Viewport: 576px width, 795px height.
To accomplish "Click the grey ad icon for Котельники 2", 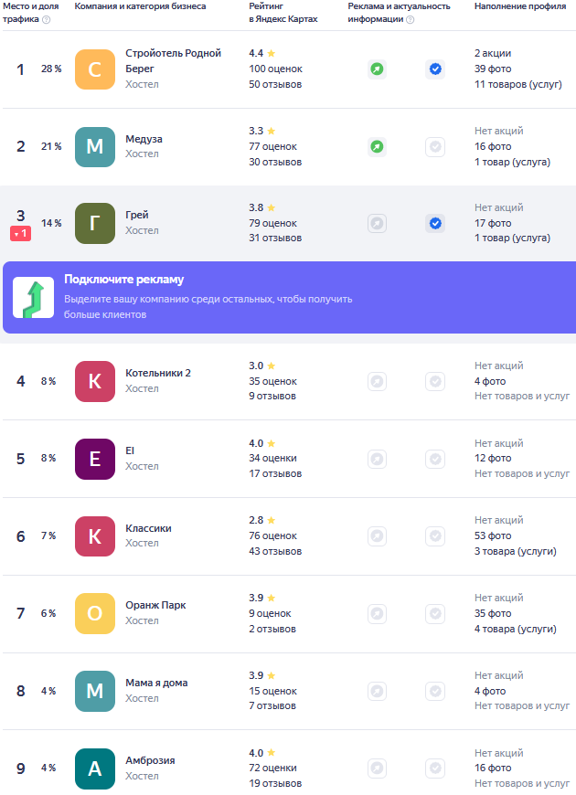I will coord(377,381).
